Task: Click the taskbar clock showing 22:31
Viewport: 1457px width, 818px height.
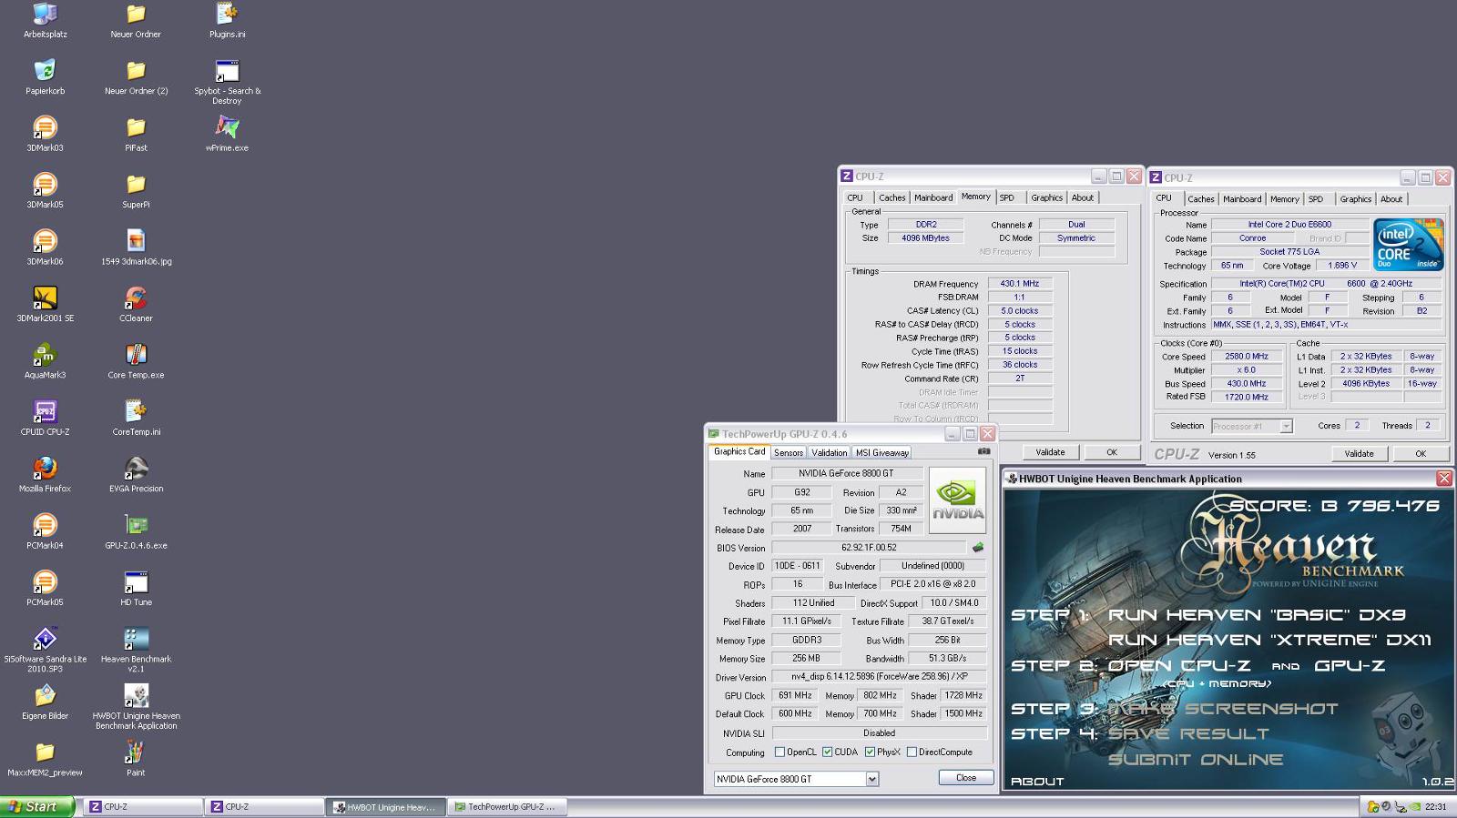Action: pos(1435,806)
